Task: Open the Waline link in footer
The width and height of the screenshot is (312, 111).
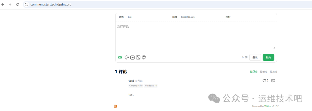Action: (268, 106)
